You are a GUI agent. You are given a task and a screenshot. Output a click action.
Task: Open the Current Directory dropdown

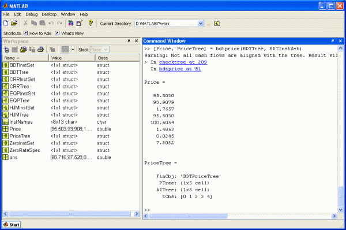pos(201,24)
